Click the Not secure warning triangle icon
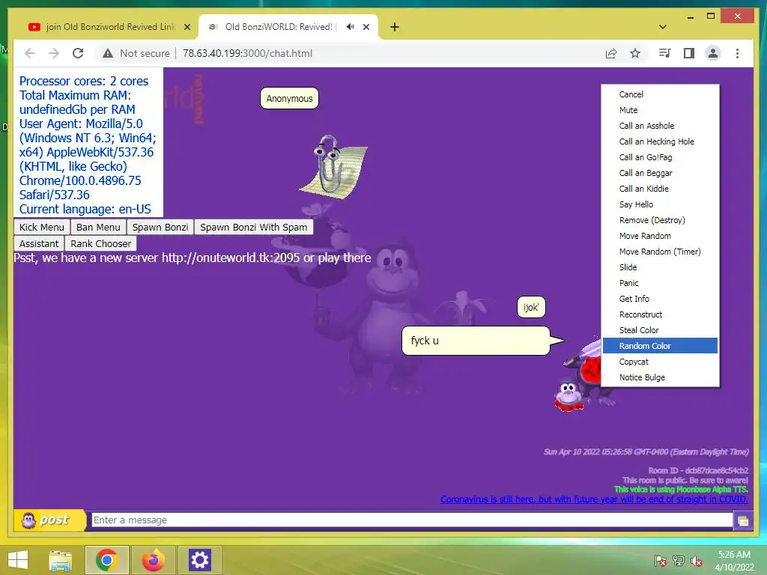This screenshot has width=767, height=575. pyautogui.click(x=108, y=53)
